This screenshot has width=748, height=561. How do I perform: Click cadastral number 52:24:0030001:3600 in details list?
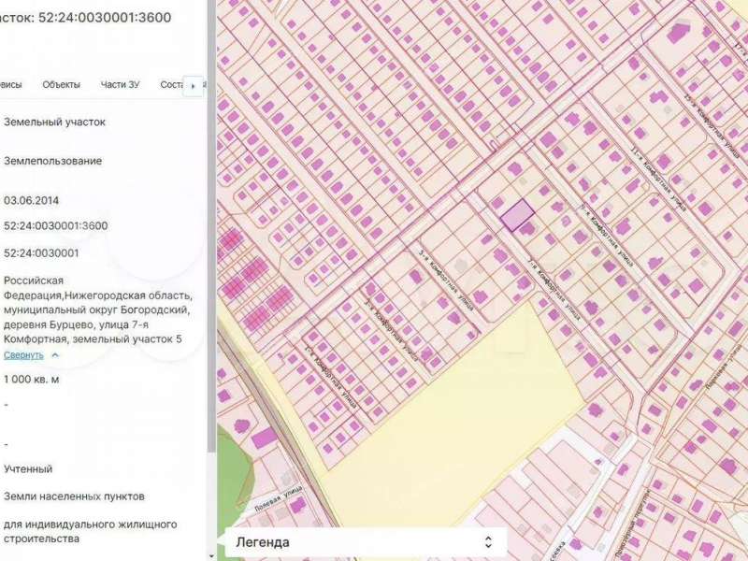(x=56, y=225)
